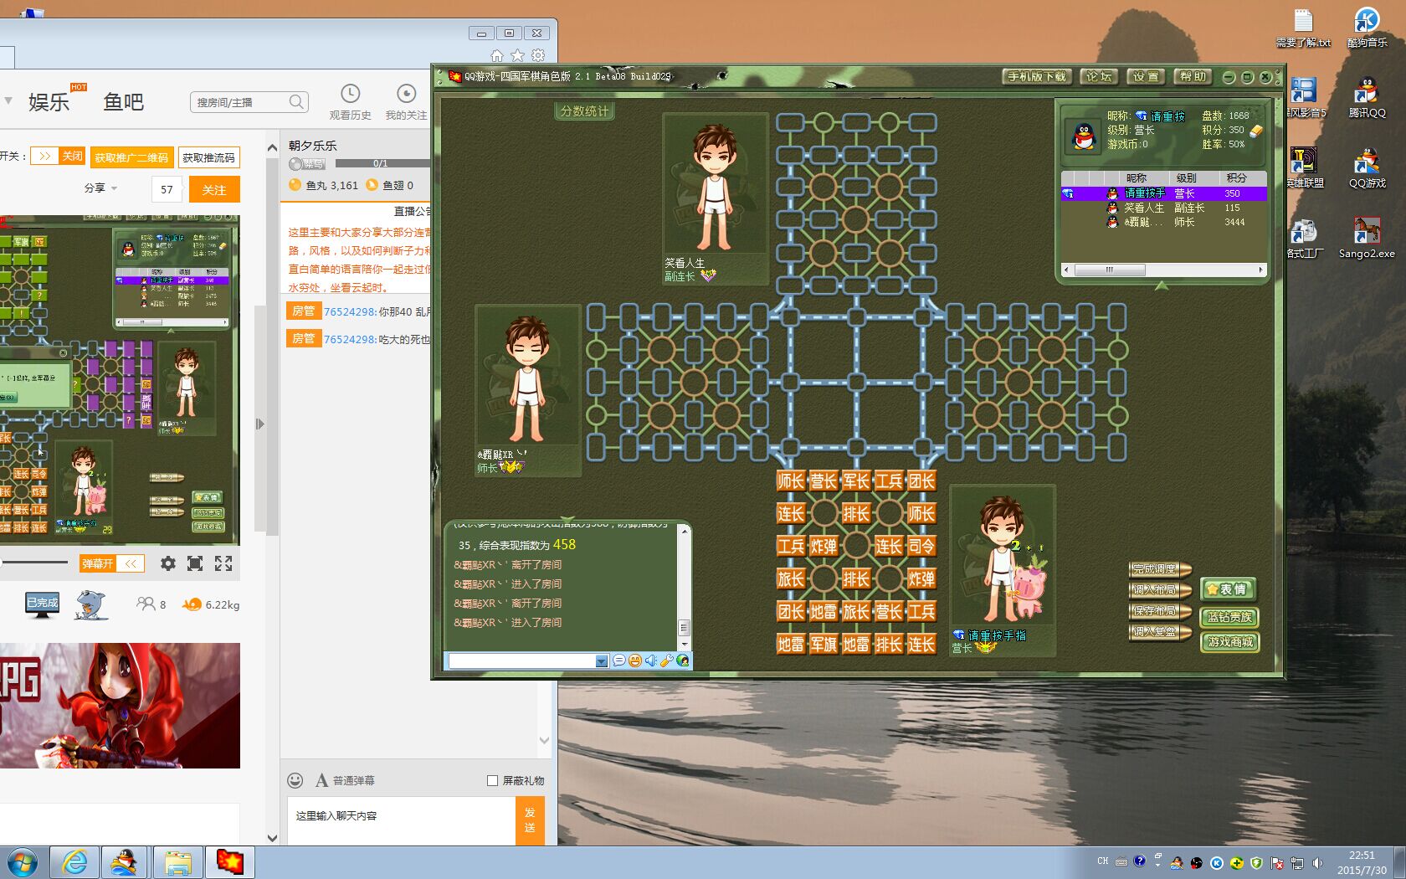Click the web fullscreen icon in player
1406x879 pixels.
[195, 563]
